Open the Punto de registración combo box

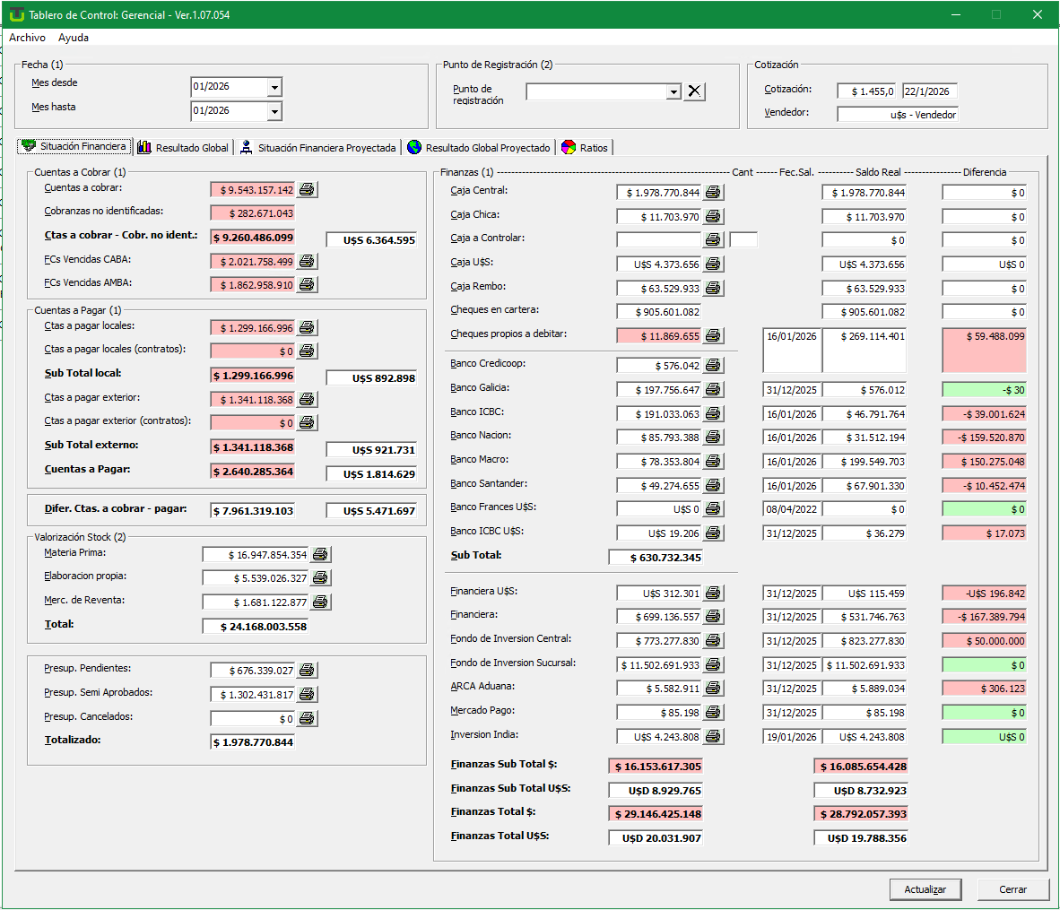[673, 92]
